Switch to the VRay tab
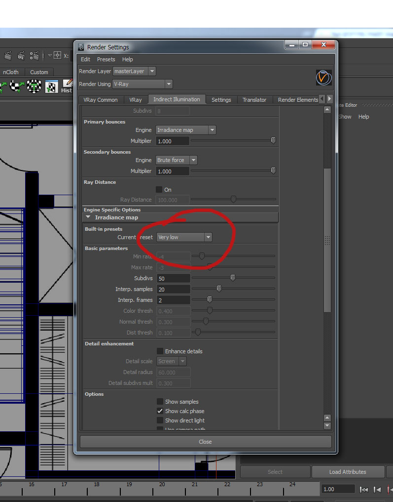393x502 pixels. (136, 100)
